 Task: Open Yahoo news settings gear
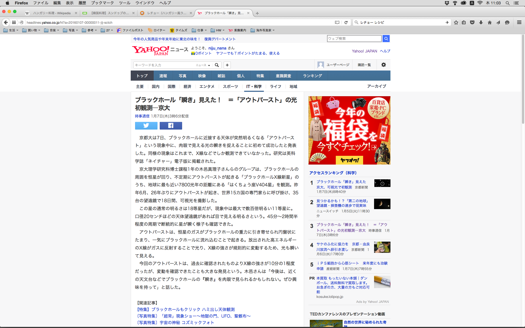pyautogui.click(x=383, y=65)
